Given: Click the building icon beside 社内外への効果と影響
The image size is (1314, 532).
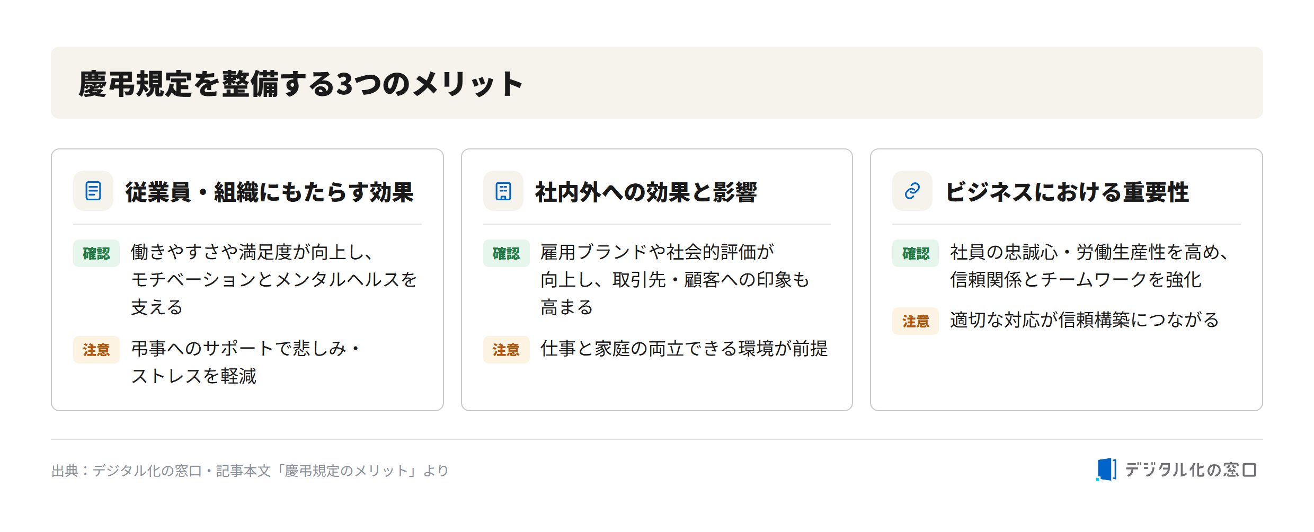Looking at the screenshot, I should (x=503, y=191).
